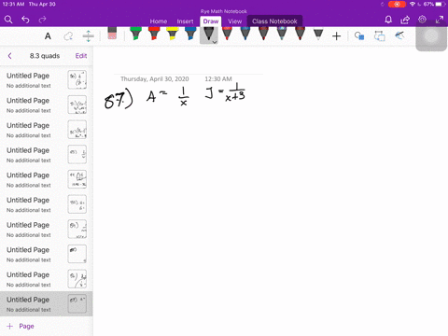The width and height of the screenshot is (448, 336).
Task: Go back from 8.3 quads section
Action: coord(9,56)
